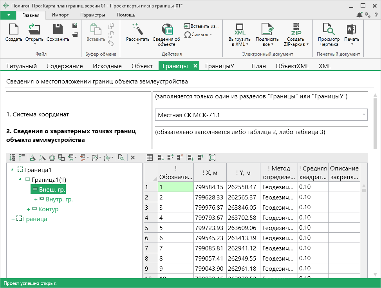Click the fullscreen table icon in grid toolbar
The width and height of the screenshot is (381, 288).
[x=212, y=158]
